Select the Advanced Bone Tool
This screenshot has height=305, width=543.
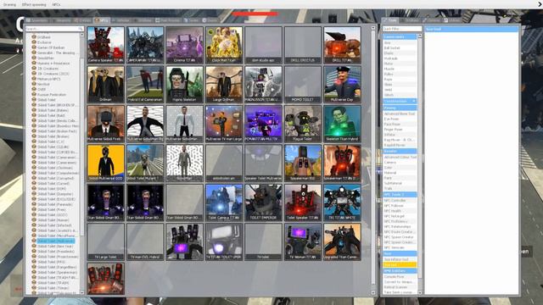[x=400, y=114]
